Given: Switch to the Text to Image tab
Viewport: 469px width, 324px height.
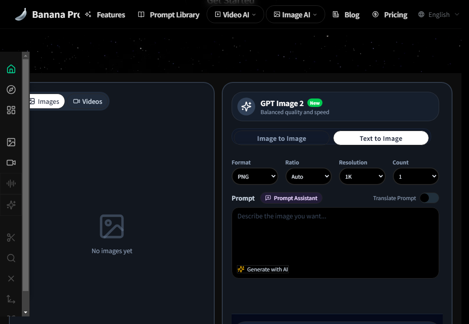Looking at the screenshot, I should click(381, 138).
